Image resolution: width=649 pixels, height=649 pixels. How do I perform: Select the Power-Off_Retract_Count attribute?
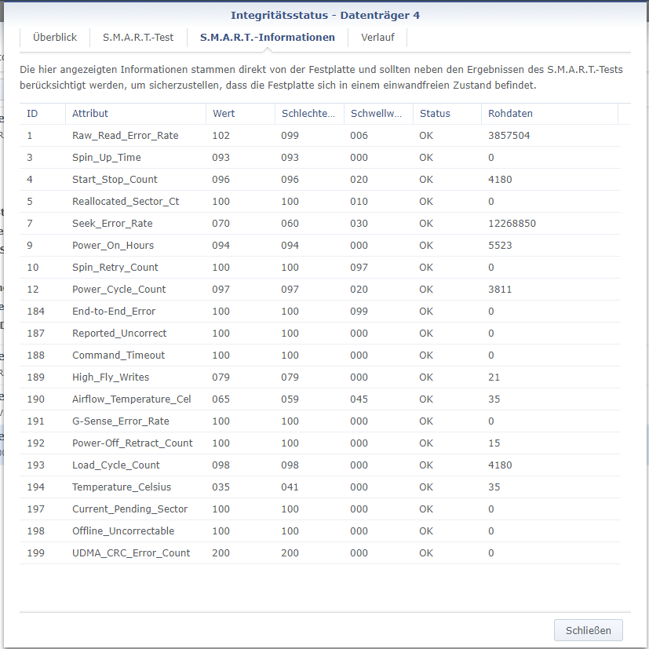pos(133,443)
